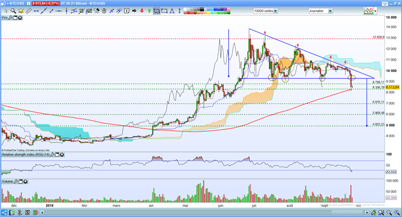Viewport: 402px width, 217px height.
Task: Click the share icon in bottom bar
Action: click(x=4, y=212)
